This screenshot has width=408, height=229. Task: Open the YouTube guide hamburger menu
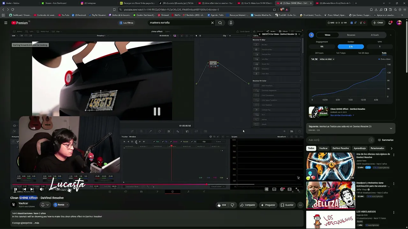(6, 23)
